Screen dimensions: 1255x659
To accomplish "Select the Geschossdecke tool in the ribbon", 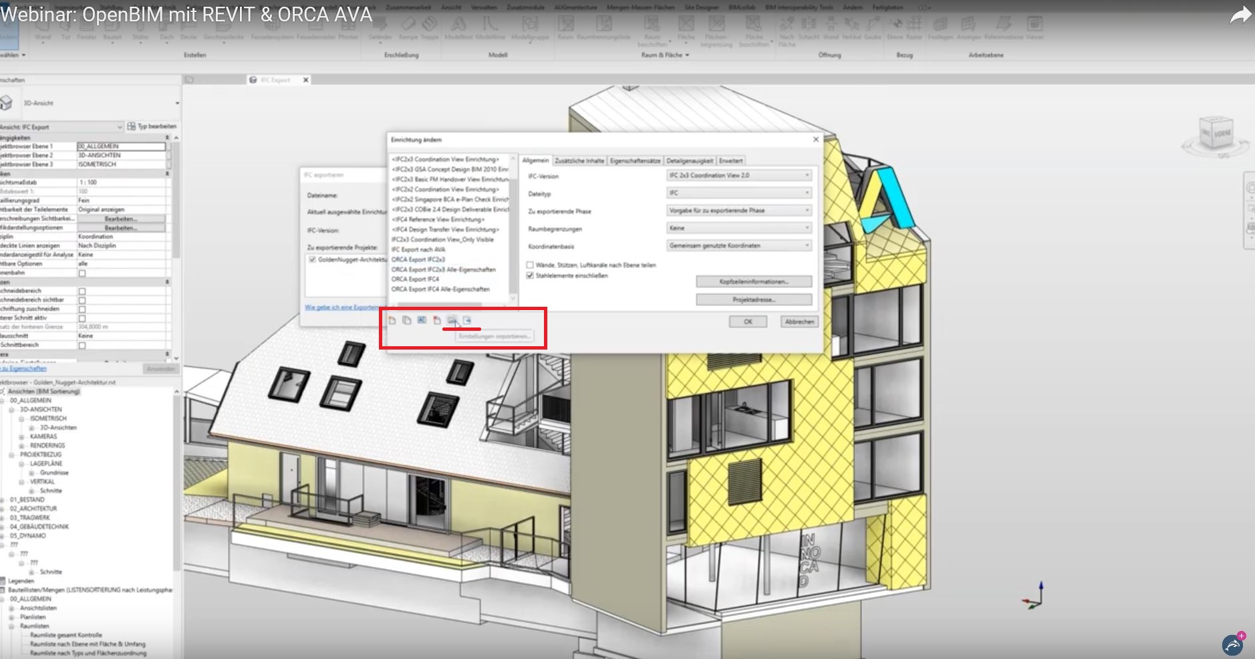I will [224, 29].
